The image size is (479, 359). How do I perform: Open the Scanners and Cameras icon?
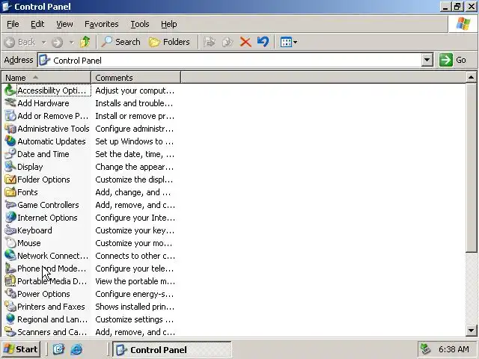[10, 332]
